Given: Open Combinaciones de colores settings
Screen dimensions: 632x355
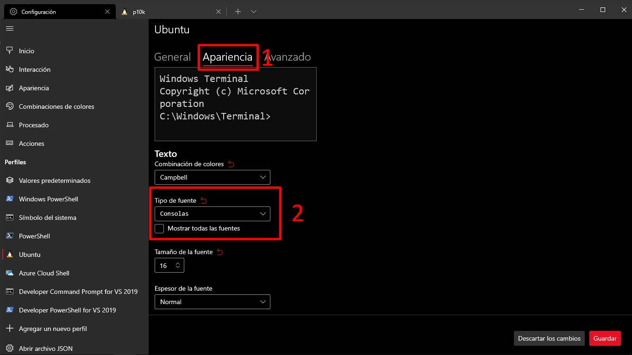Looking at the screenshot, I should click(x=74, y=106).
